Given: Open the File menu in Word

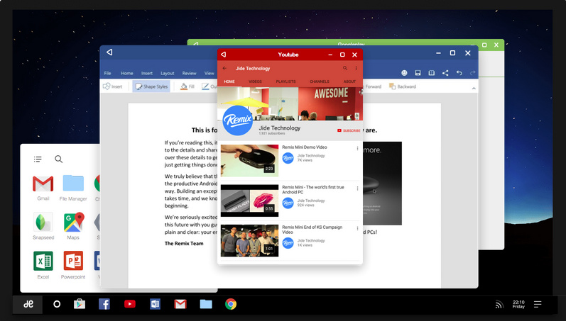Looking at the screenshot, I should click(x=107, y=73).
